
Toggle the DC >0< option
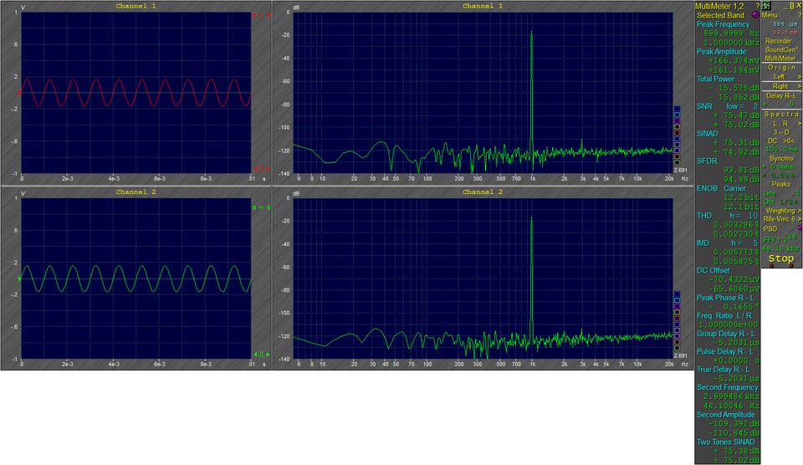click(781, 141)
